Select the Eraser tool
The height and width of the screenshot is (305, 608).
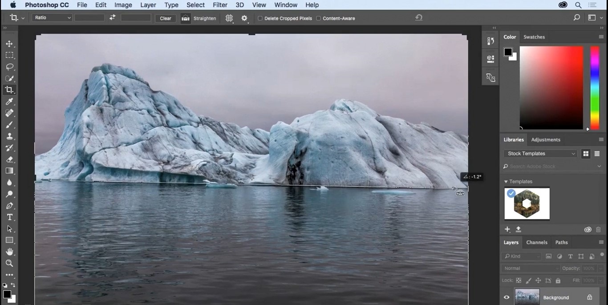[9, 160]
